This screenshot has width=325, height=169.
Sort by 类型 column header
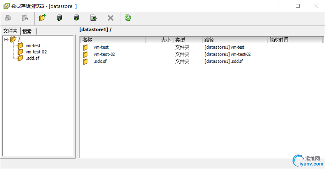point(188,40)
